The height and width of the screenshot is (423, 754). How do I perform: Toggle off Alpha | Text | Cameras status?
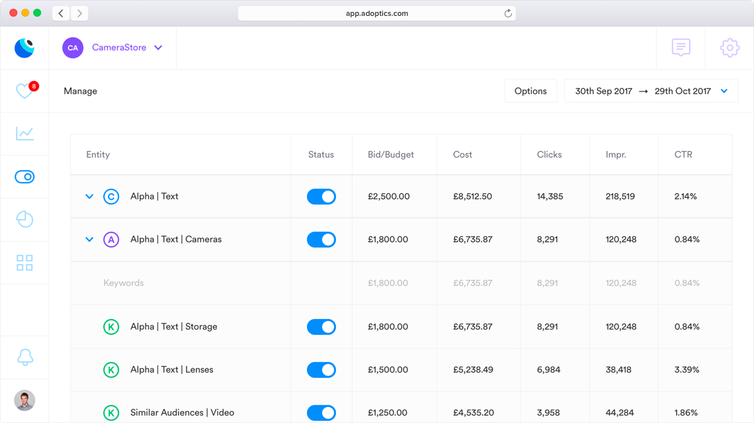tap(321, 240)
